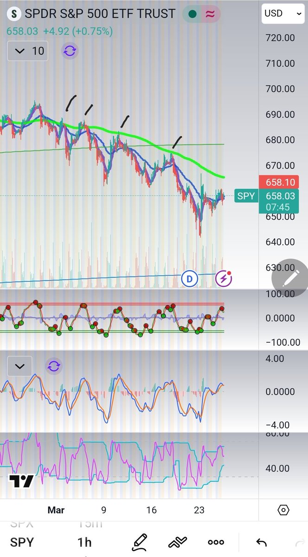This screenshot has width=308, height=557.
Task: Select the 680.00 price axis level
Action: click(280, 140)
